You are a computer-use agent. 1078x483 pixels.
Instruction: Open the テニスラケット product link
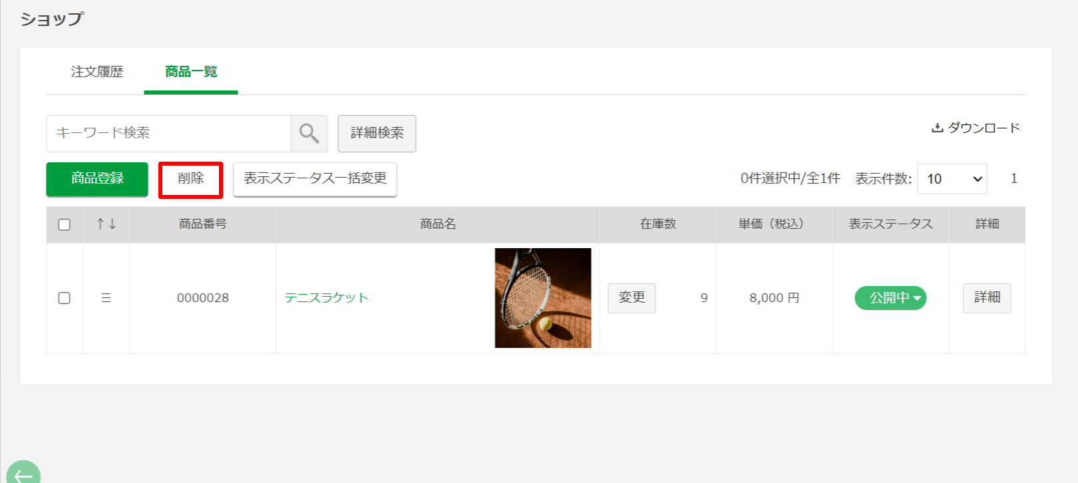click(x=327, y=298)
